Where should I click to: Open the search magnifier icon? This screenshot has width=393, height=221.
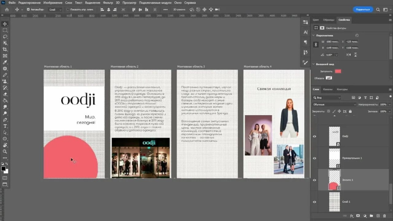378,10
